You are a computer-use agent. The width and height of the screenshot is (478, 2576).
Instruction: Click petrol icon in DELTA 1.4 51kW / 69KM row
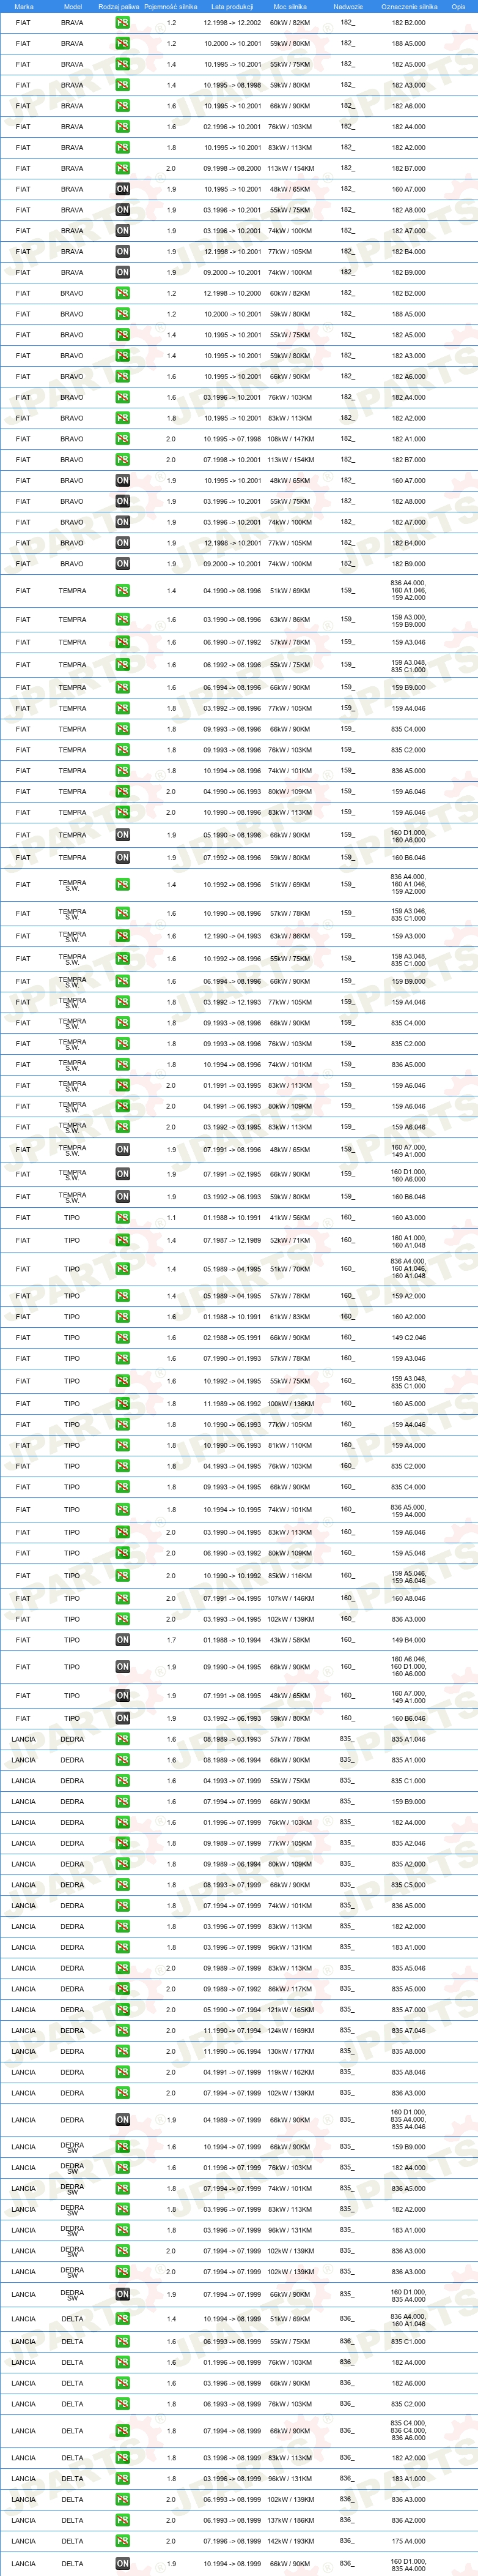(122, 2319)
